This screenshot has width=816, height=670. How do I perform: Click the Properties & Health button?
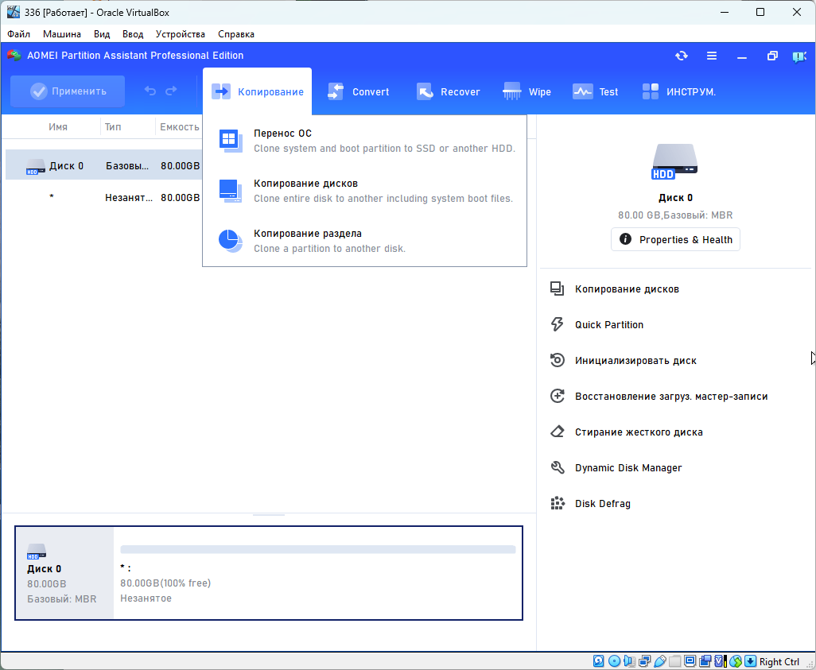coord(675,239)
